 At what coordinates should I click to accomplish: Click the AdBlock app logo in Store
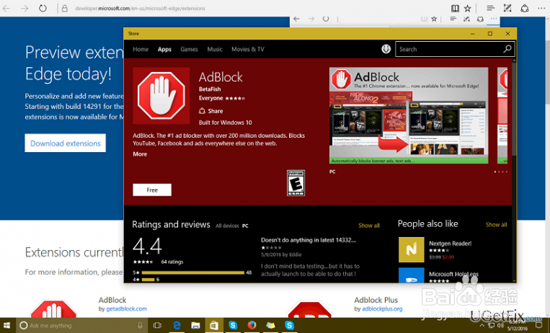coord(161,95)
